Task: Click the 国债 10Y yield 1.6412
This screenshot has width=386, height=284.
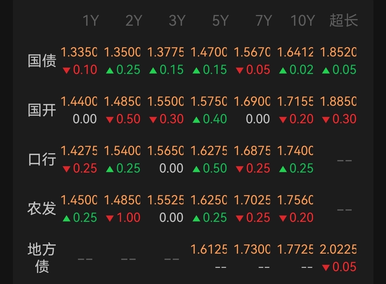Action: 295,52
